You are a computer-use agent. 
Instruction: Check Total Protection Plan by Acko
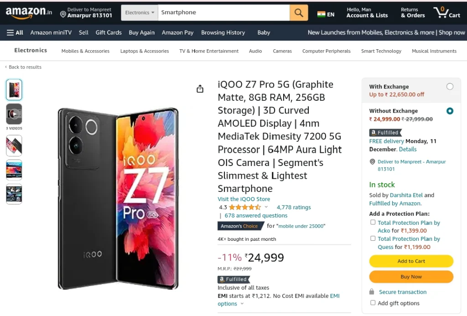(373, 222)
